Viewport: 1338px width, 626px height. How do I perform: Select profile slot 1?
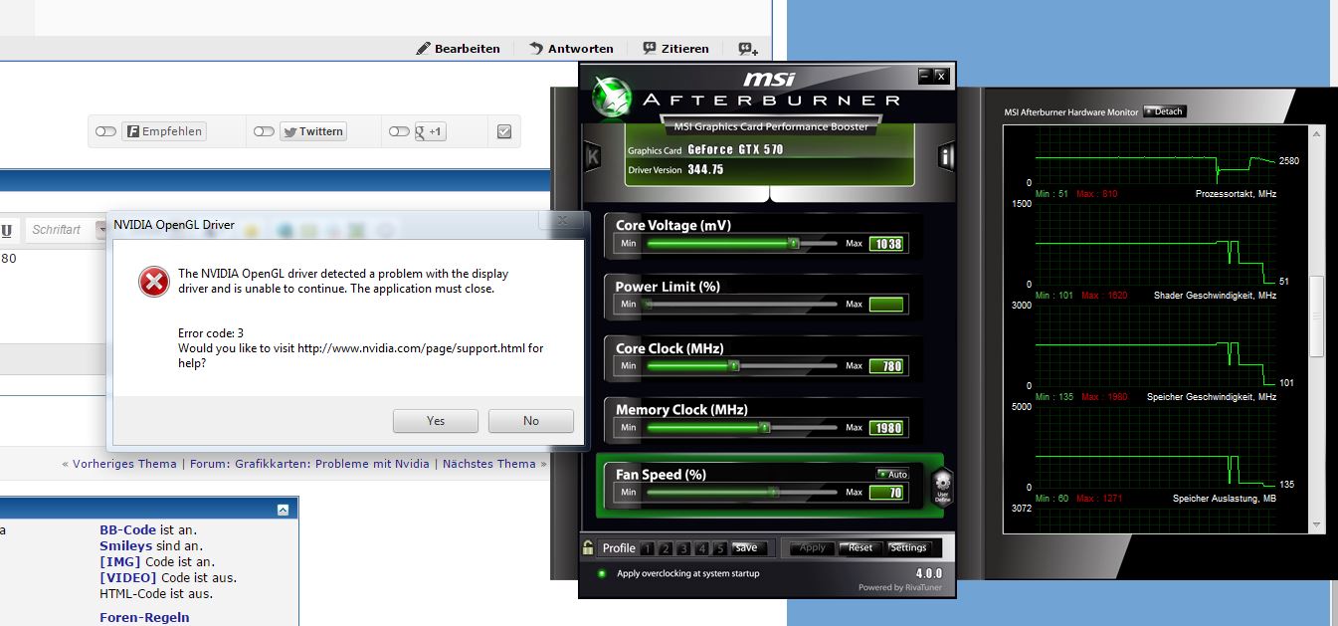(x=648, y=548)
